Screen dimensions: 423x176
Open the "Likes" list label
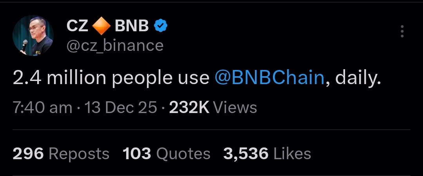click(x=292, y=154)
